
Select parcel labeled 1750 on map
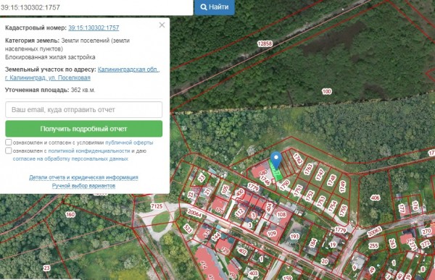click(285, 184)
